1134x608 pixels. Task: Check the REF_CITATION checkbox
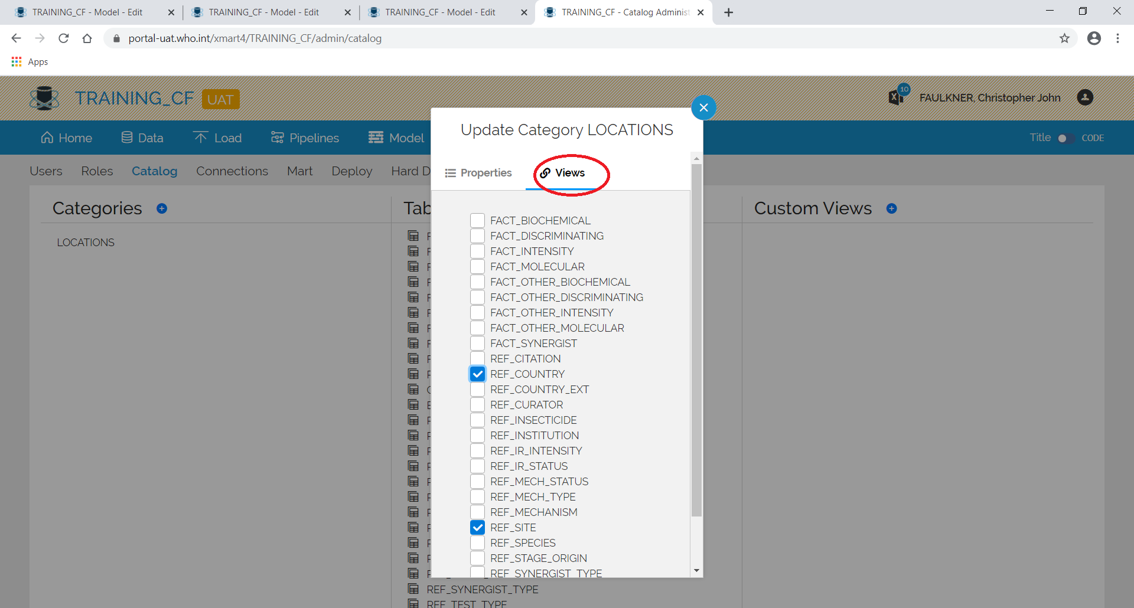[x=477, y=358]
